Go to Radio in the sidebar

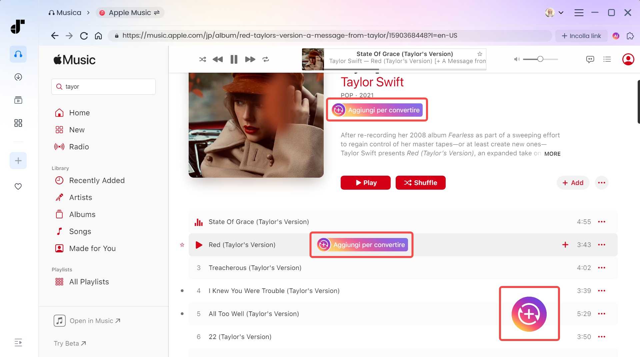click(x=79, y=147)
